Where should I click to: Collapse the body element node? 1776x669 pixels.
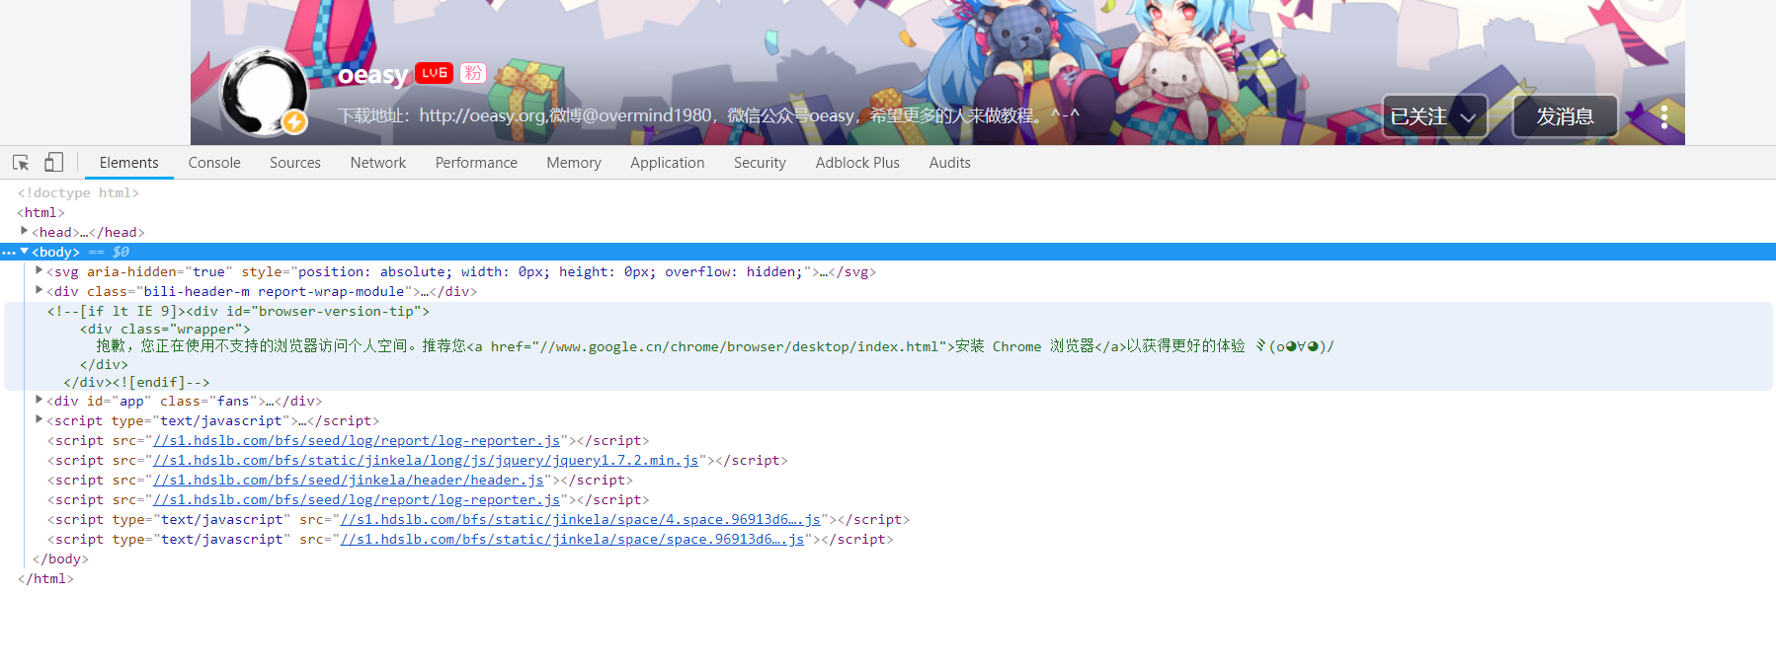[24, 252]
